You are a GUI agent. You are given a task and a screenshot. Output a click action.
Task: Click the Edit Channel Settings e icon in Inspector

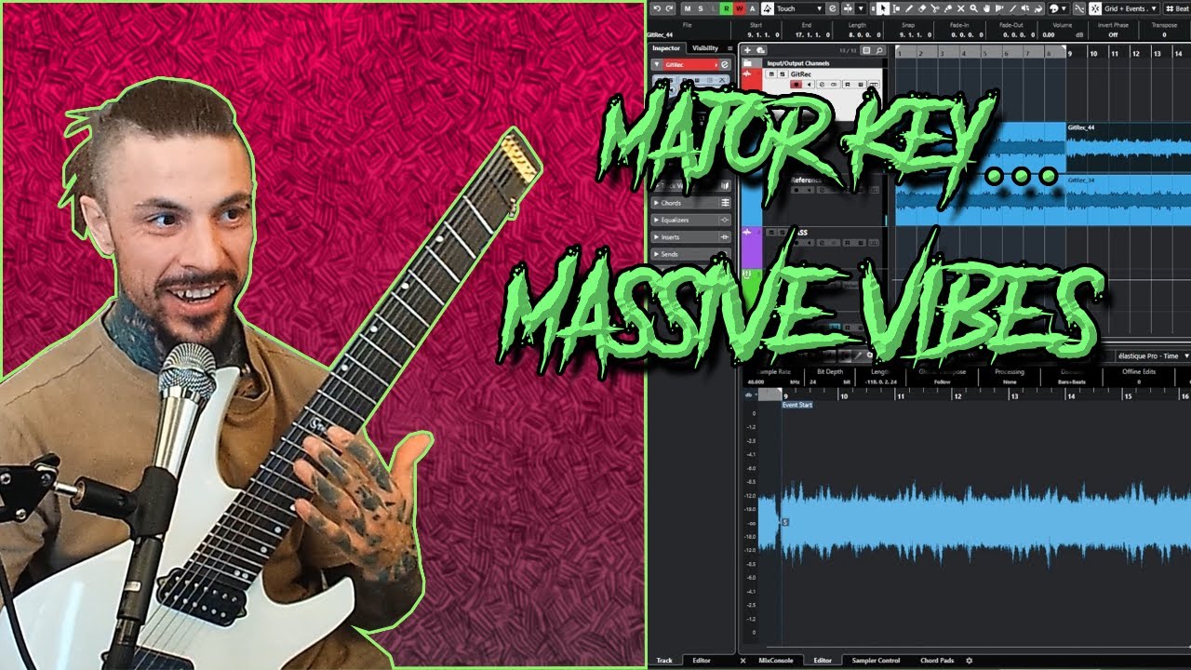tap(725, 64)
